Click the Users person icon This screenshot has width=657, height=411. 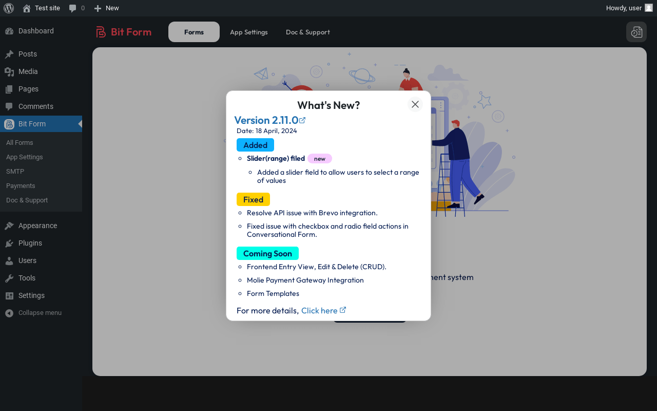9,260
